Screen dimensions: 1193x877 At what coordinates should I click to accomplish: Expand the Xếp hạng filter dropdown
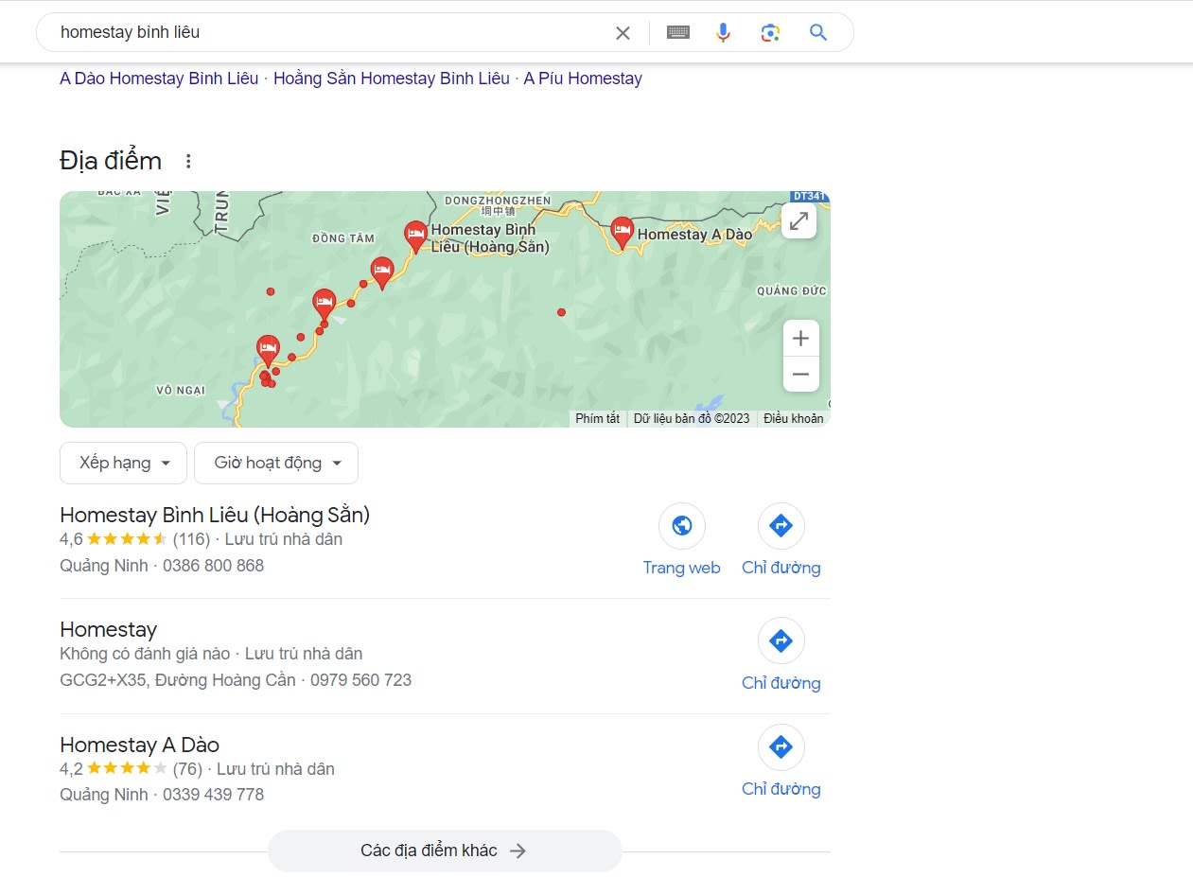[124, 464]
